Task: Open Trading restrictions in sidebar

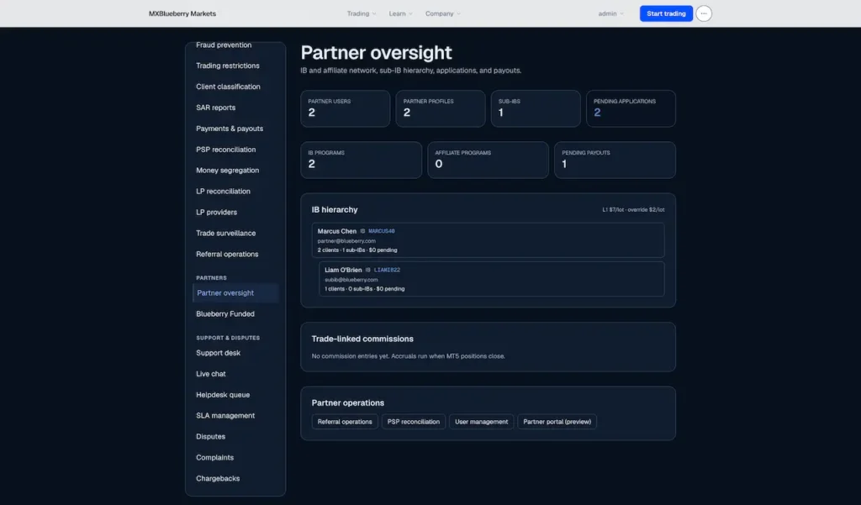Action: click(x=227, y=66)
